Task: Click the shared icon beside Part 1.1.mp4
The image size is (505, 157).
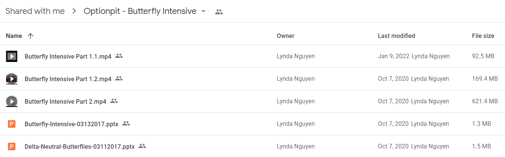Action: 119,56
